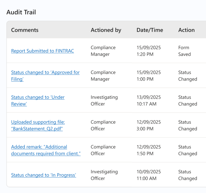
Task: Open 'Status changed to In Progress' link
Action: pyautogui.click(x=43, y=175)
